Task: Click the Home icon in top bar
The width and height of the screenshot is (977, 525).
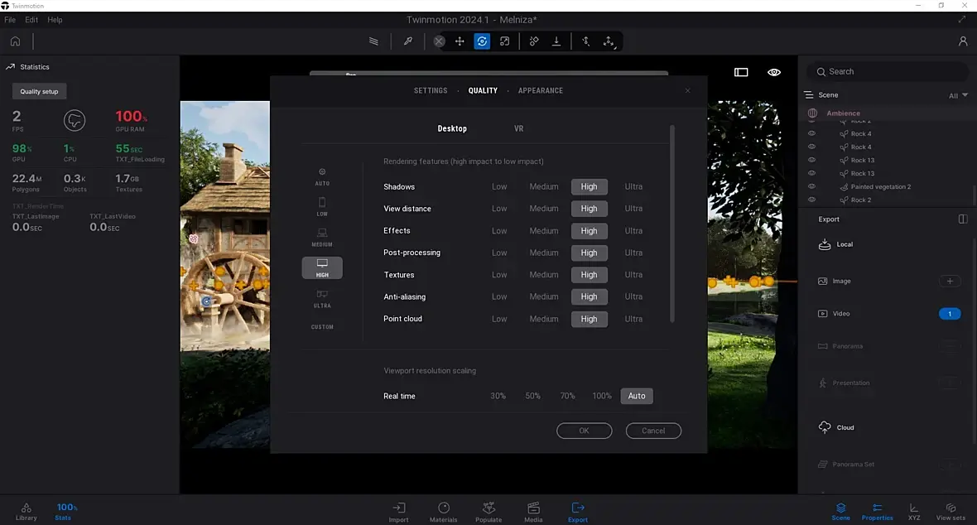Action: pyautogui.click(x=15, y=41)
